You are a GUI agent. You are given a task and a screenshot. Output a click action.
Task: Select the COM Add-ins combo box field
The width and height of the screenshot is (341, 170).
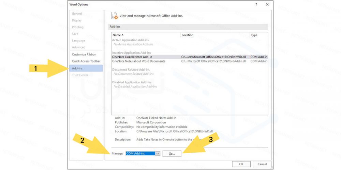click(x=140, y=154)
